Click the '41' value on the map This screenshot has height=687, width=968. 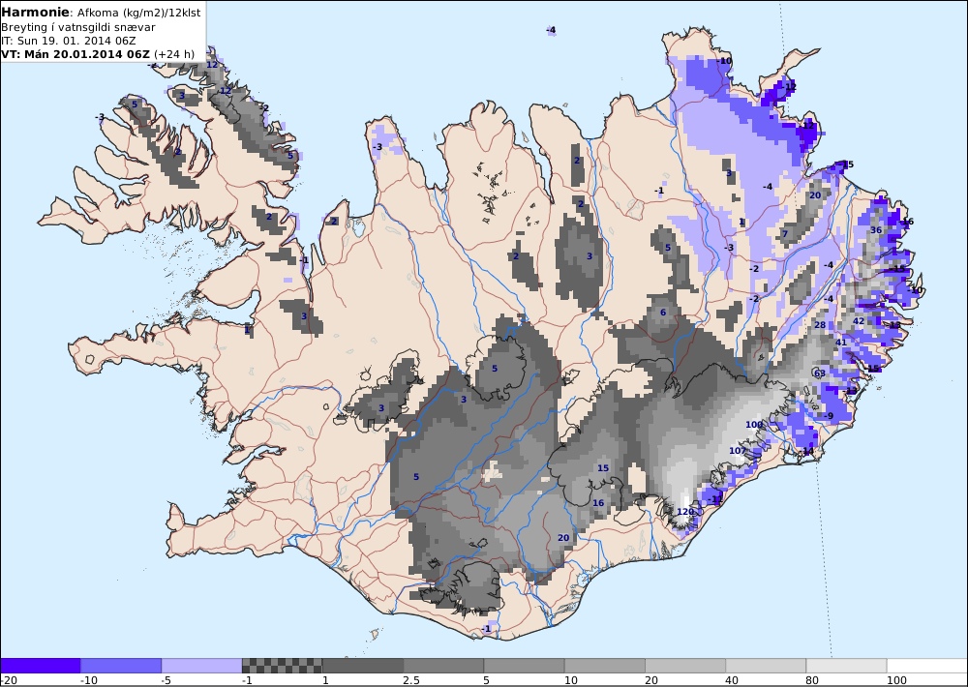point(841,343)
